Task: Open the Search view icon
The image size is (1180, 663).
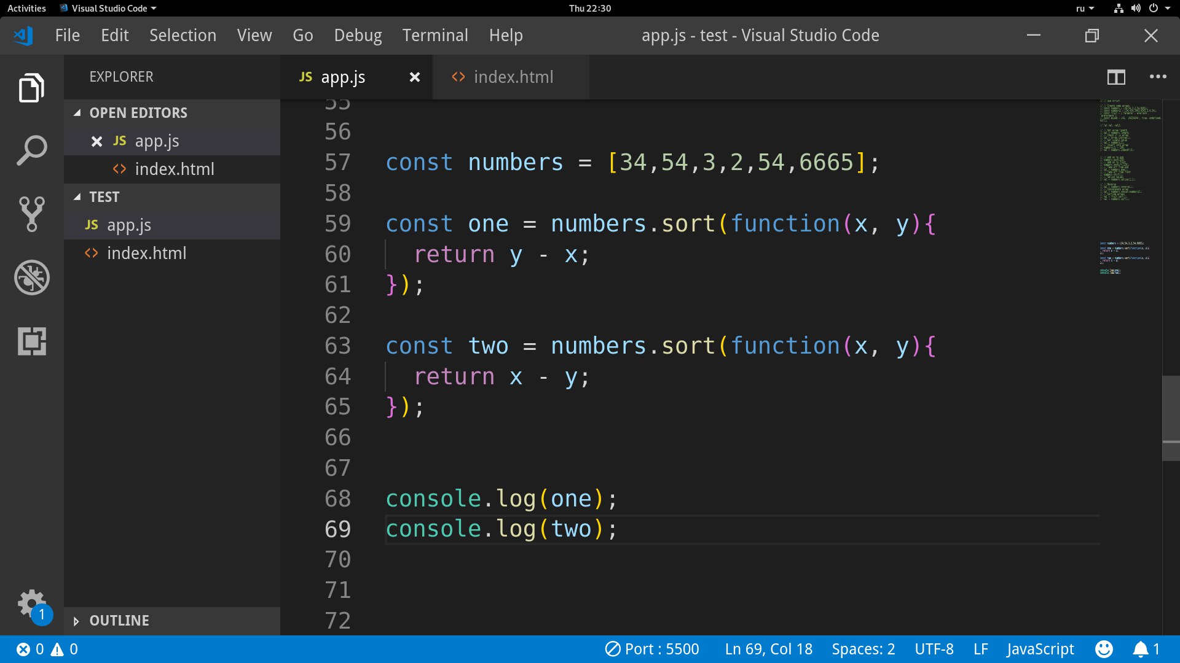Action: 31,151
